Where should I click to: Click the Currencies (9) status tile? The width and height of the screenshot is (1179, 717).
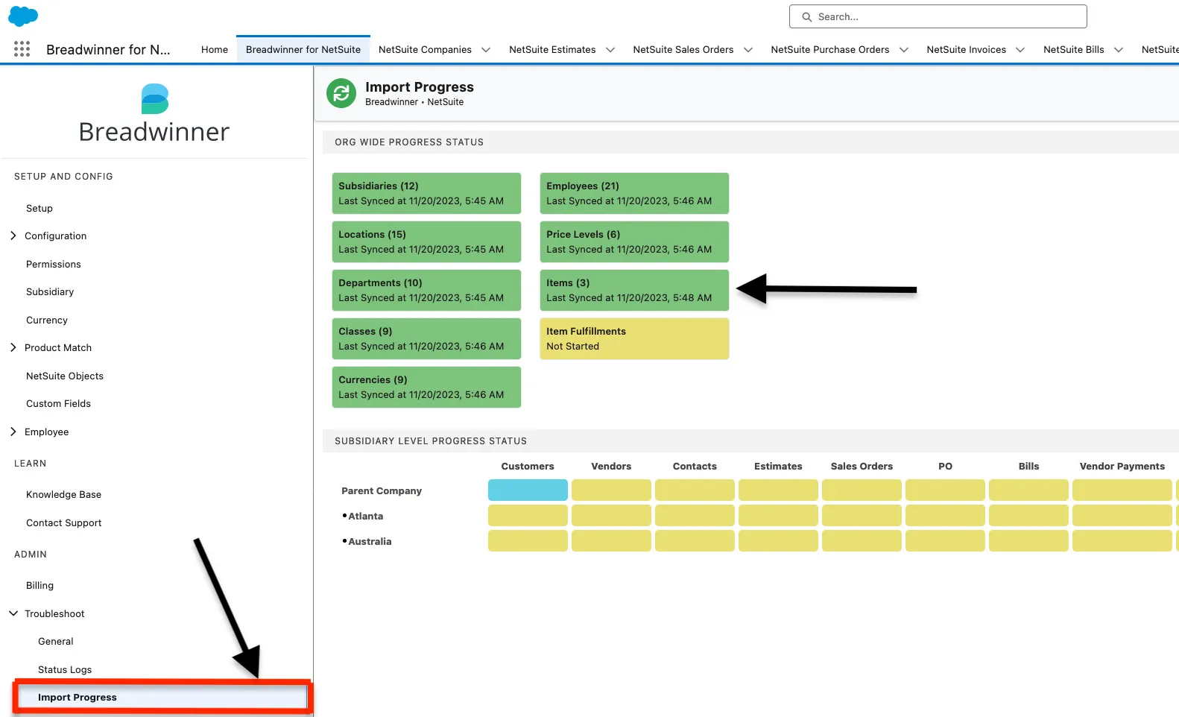point(426,387)
